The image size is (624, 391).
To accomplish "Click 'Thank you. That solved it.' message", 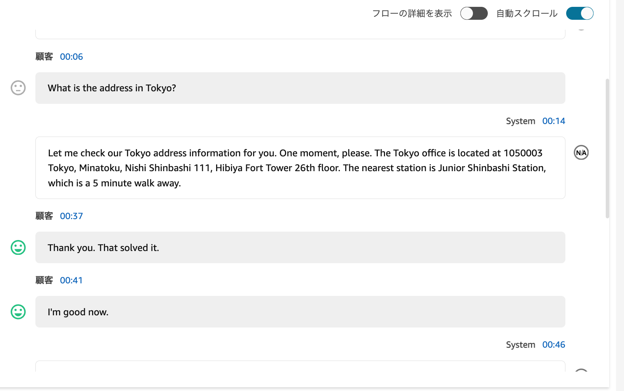I will click(x=300, y=248).
